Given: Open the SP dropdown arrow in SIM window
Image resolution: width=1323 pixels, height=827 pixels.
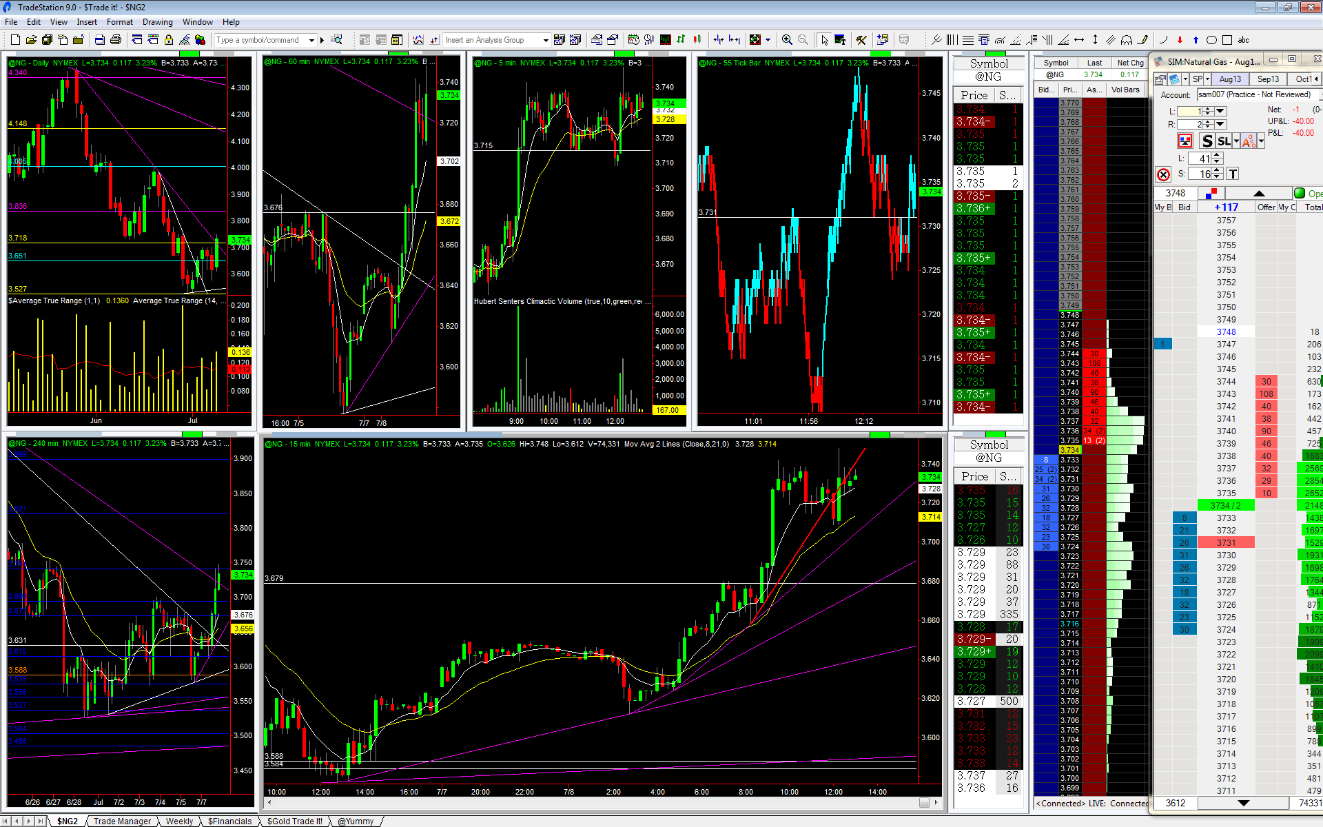Looking at the screenshot, I should pos(1207,79).
